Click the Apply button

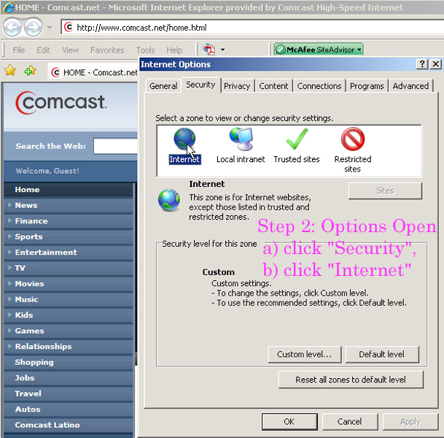(x=410, y=421)
